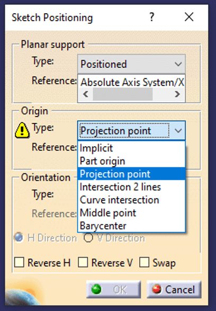Click the OK button

(113, 289)
